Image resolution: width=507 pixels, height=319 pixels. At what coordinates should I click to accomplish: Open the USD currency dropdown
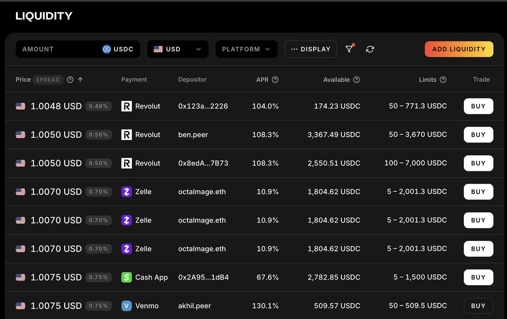pyautogui.click(x=177, y=49)
